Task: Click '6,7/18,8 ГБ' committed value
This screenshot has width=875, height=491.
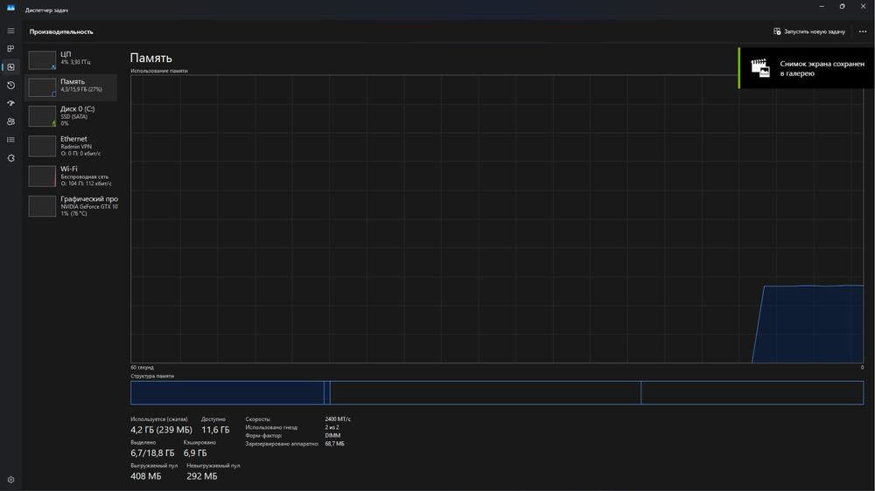Action: (x=152, y=453)
